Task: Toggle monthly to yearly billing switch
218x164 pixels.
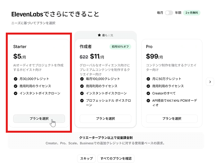Action: click(x=169, y=13)
